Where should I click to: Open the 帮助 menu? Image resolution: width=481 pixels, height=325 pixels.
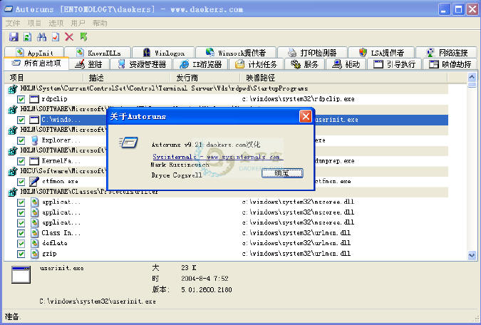[x=100, y=24]
